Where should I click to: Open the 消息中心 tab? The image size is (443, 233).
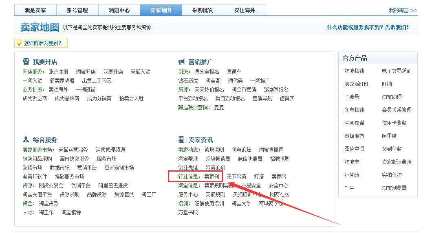119,10
